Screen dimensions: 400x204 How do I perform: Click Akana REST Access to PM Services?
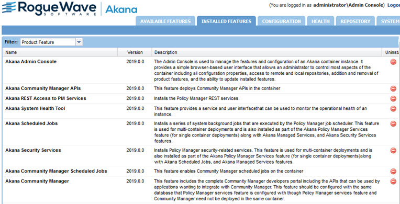46,98
